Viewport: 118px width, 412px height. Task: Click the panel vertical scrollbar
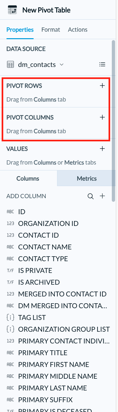[x=113, y=121]
